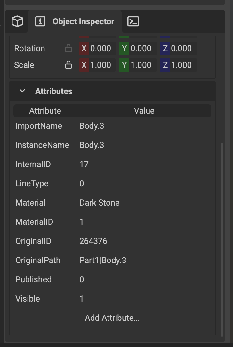Viewport: 233px width, 347px height.
Task: Select the Material value Dark Stone
Action: tap(100, 203)
